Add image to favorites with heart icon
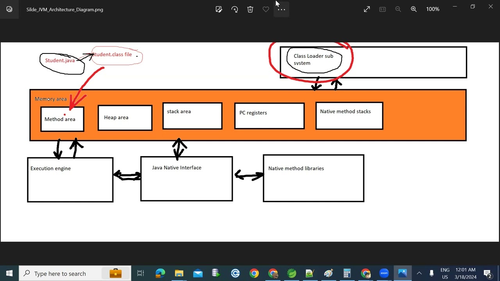500x281 pixels. point(266,9)
